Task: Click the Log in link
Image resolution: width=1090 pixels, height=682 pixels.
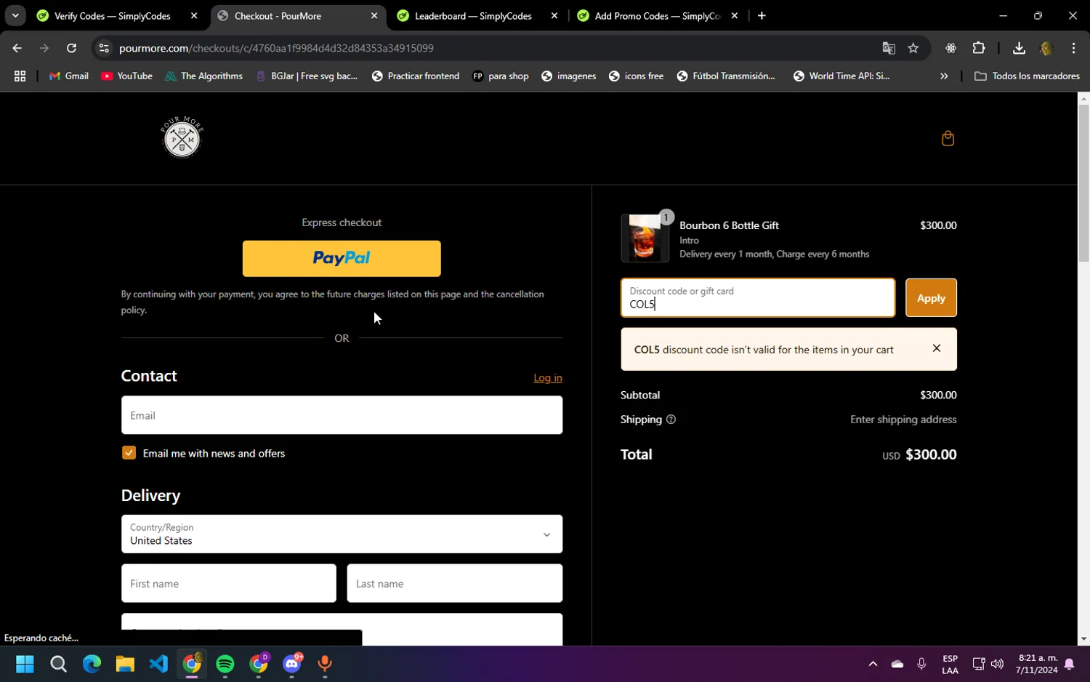Action: click(x=547, y=378)
